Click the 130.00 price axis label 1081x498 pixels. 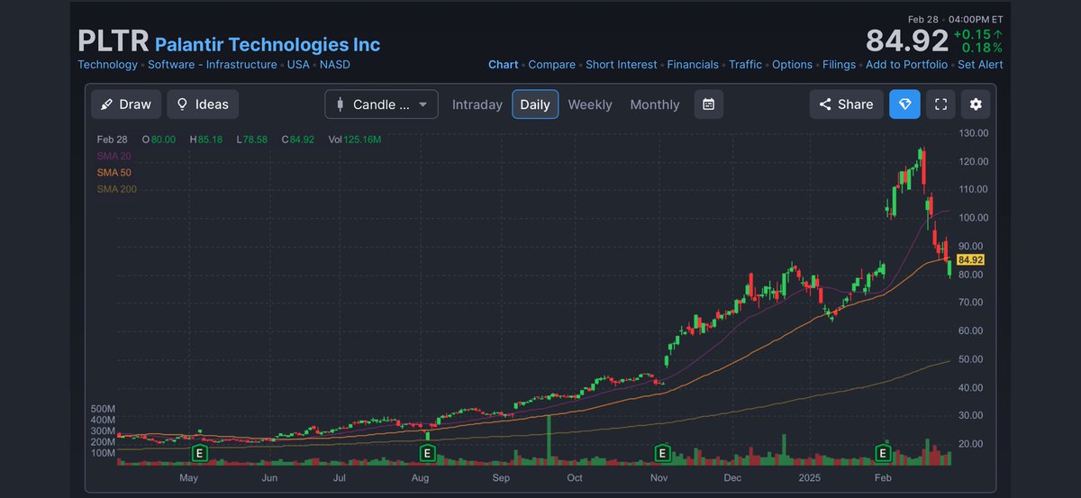coord(976,133)
